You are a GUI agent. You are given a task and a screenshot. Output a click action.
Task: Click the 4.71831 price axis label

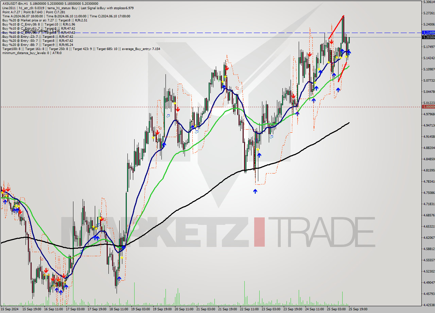(x=429, y=204)
